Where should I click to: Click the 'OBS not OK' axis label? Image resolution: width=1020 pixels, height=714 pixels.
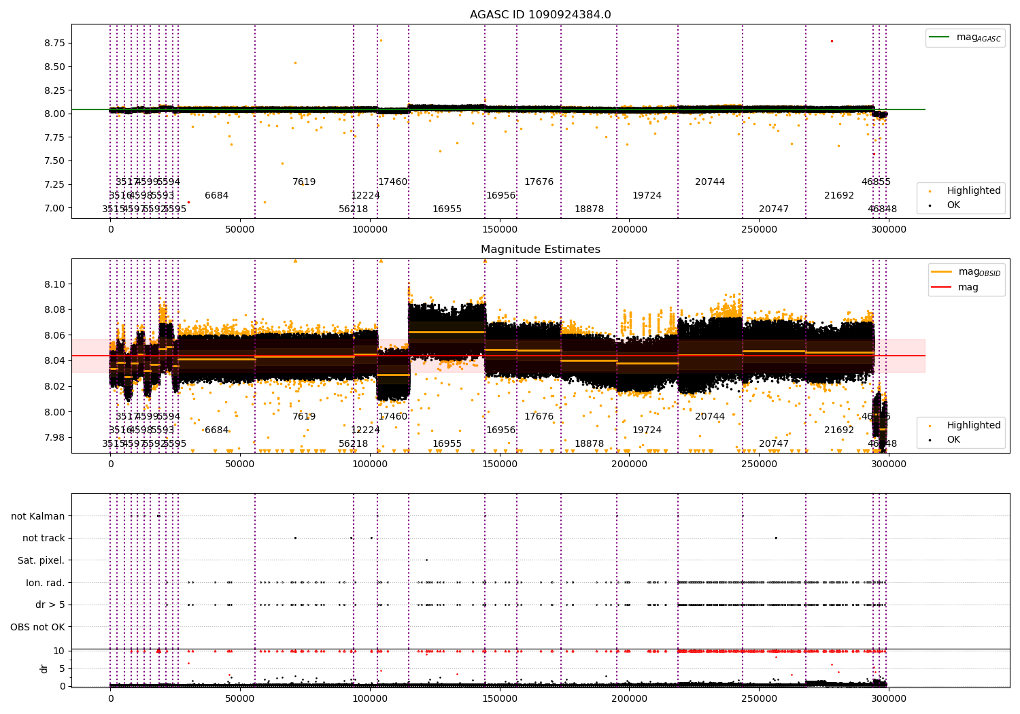point(38,627)
